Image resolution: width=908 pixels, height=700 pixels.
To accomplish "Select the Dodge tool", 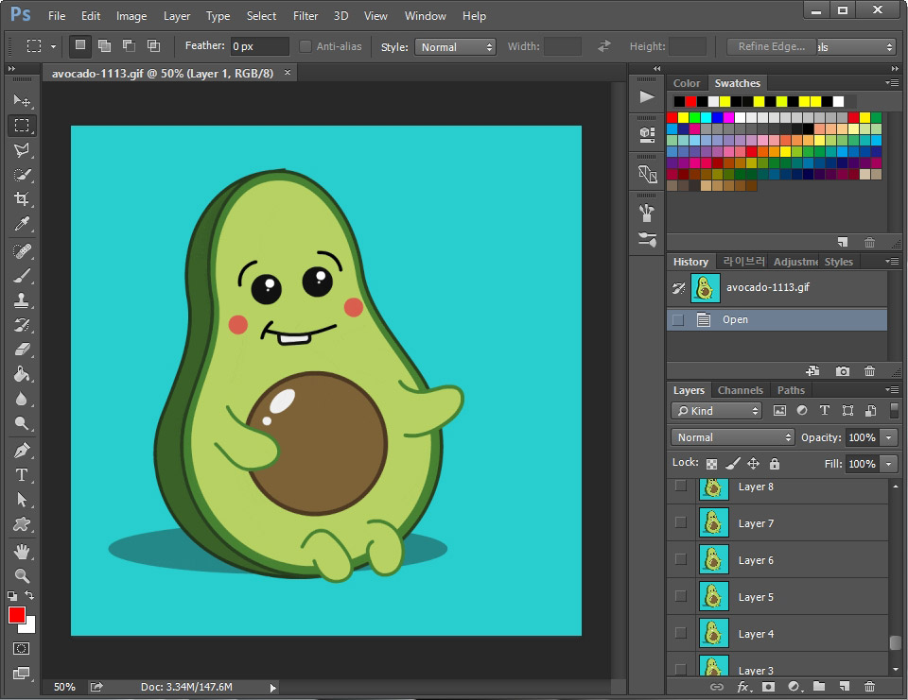I will [22, 423].
